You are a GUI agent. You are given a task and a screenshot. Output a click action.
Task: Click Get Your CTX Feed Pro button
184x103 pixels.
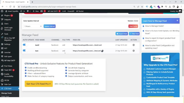39,84
